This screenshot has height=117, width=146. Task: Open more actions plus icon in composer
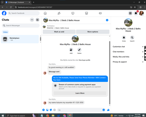(44, 110)
